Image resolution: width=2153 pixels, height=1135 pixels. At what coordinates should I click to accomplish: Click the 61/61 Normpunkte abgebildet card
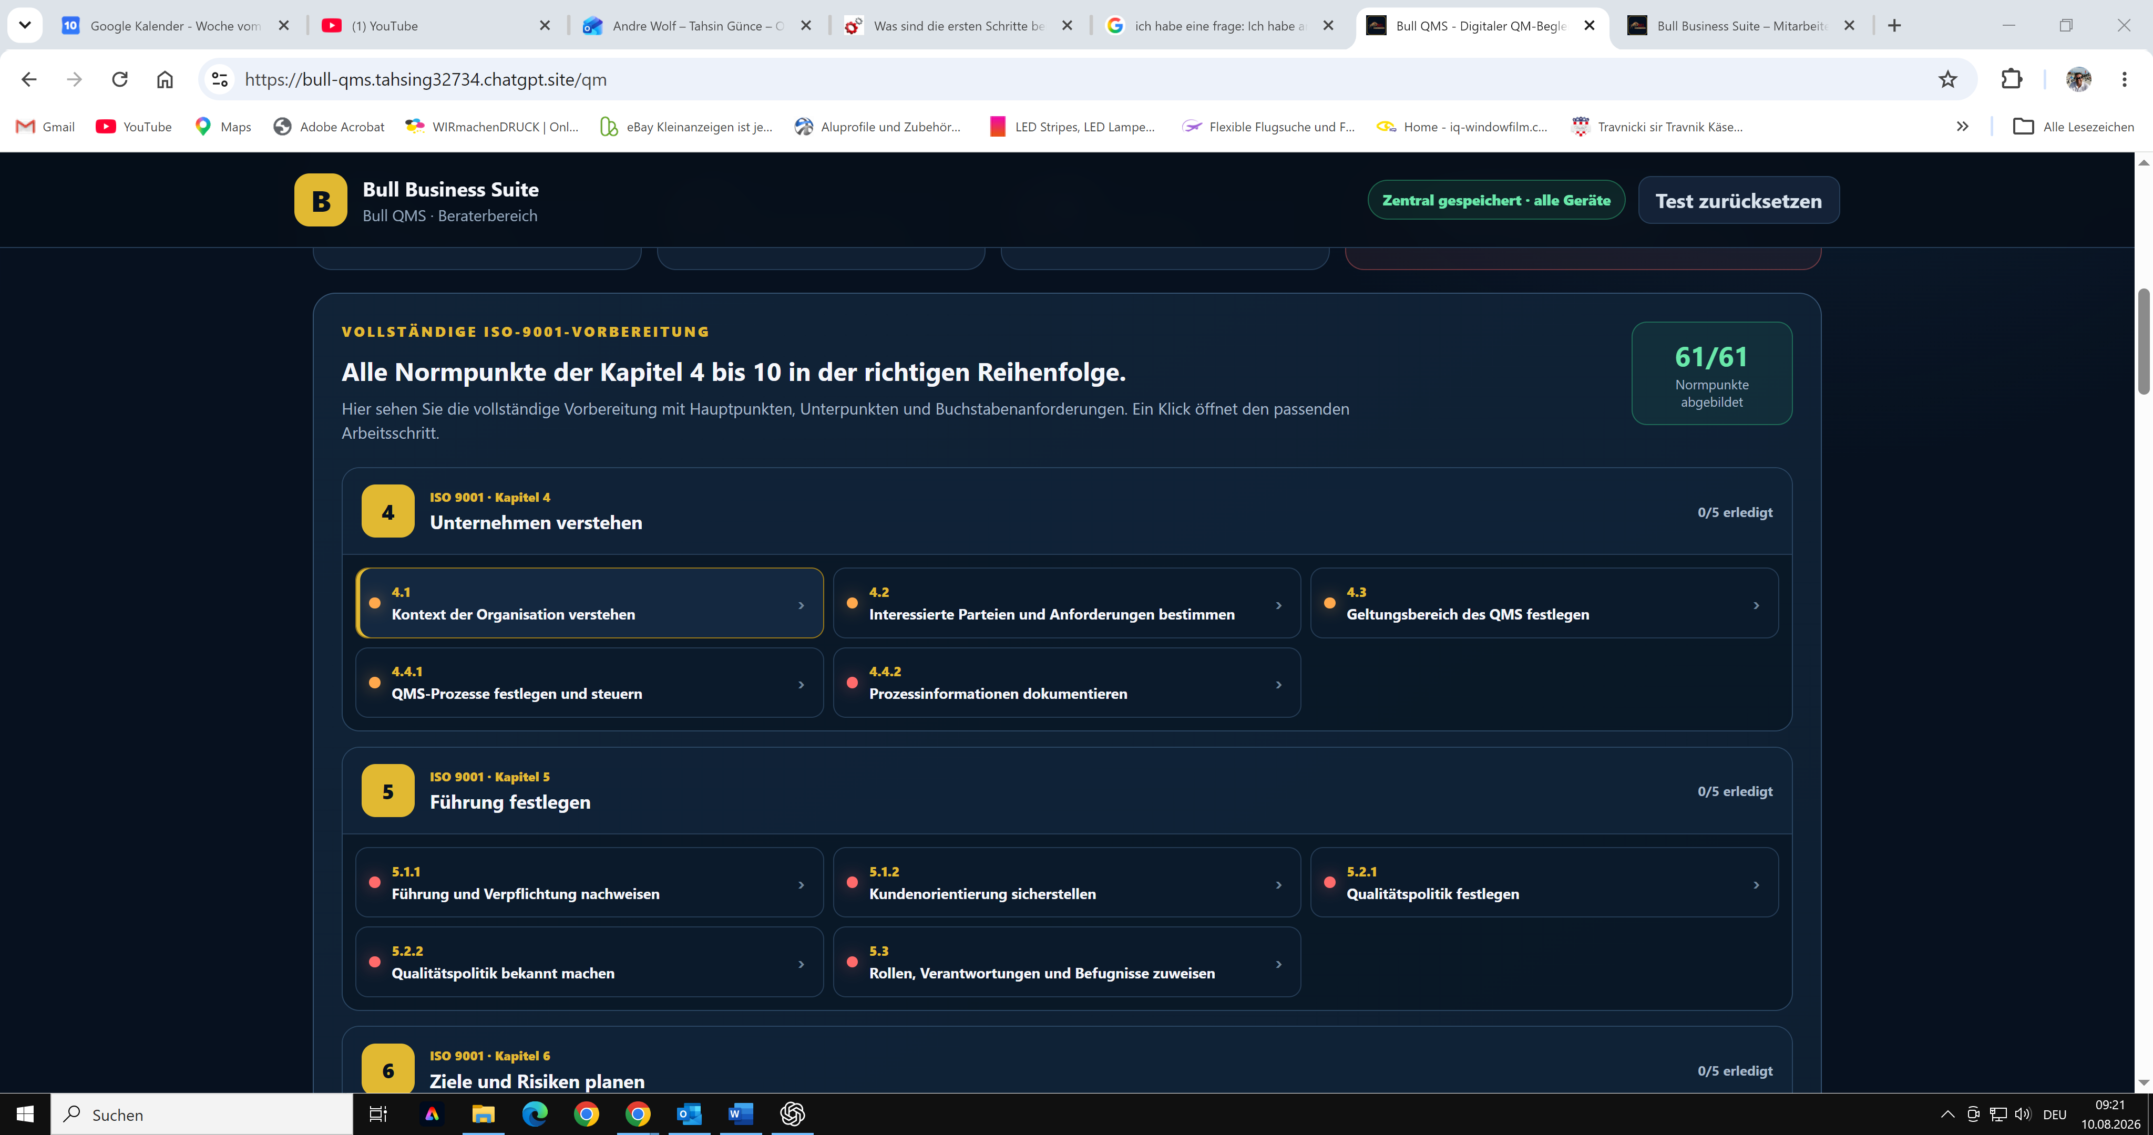(x=1711, y=374)
